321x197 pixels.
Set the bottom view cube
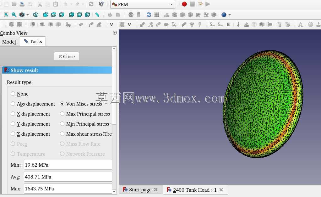pyautogui.click(x=79, y=15)
